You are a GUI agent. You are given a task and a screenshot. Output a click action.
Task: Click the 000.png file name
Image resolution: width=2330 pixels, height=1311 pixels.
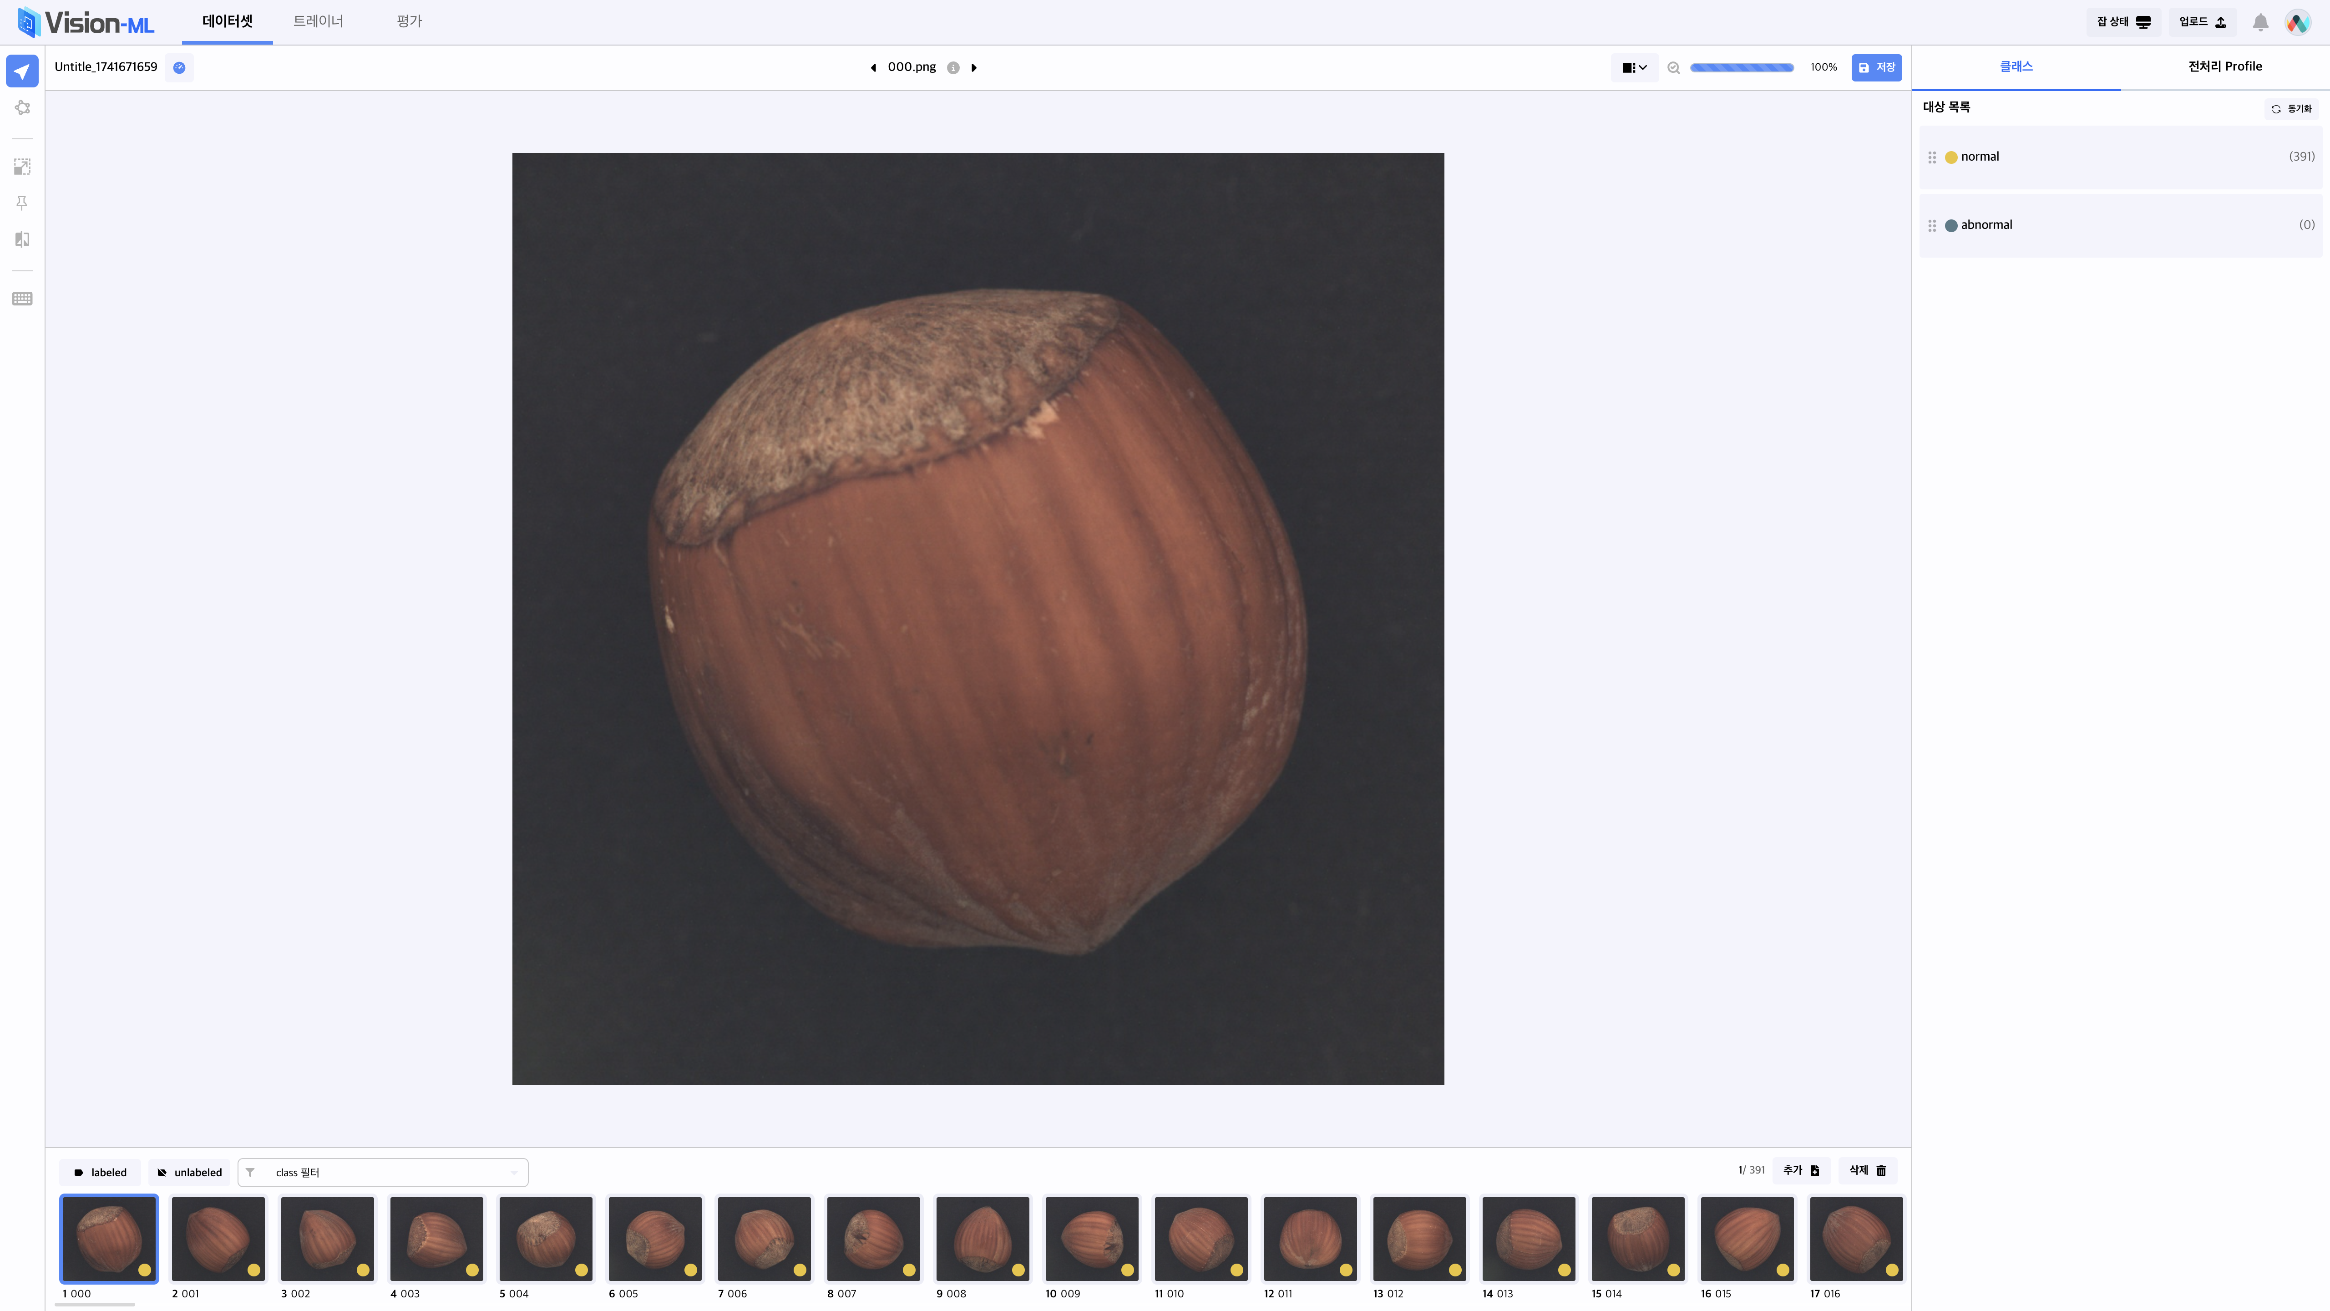pos(912,67)
